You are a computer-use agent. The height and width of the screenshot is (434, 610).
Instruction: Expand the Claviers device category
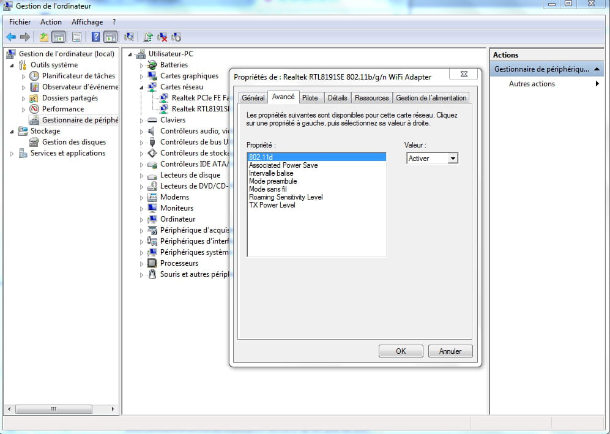click(x=141, y=121)
